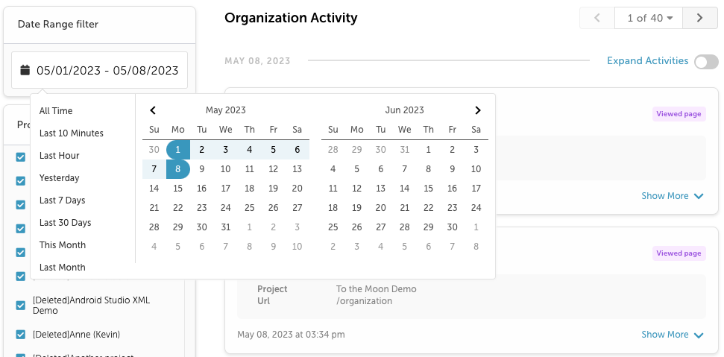Image resolution: width=724 pixels, height=357 pixels.
Task: Pick May 12 in the calendar
Action: click(x=274, y=169)
